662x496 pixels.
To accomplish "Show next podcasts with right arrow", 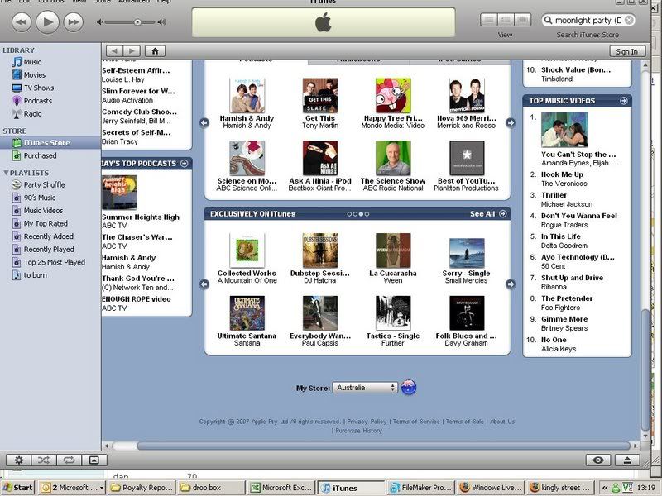I will pyautogui.click(x=511, y=122).
